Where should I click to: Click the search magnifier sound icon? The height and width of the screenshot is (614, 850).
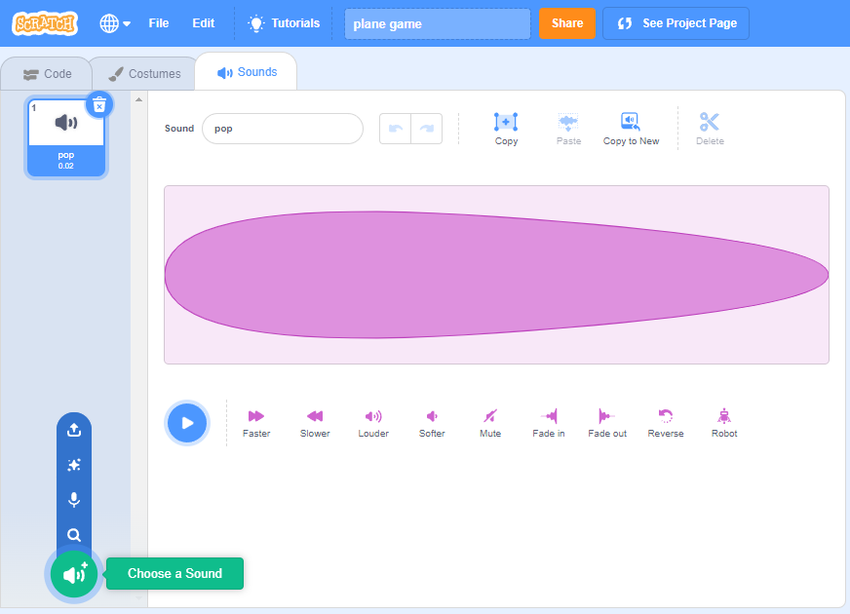pyautogui.click(x=74, y=535)
